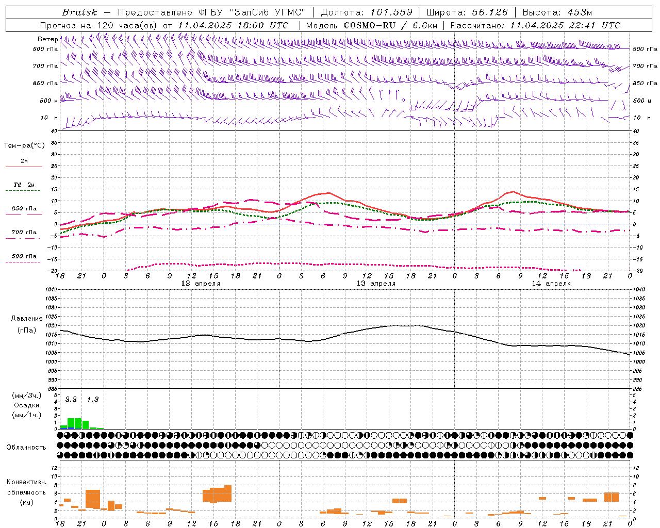Click the '700 гПа' temperature legend entry

pyautogui.click(x=24, y=233)
